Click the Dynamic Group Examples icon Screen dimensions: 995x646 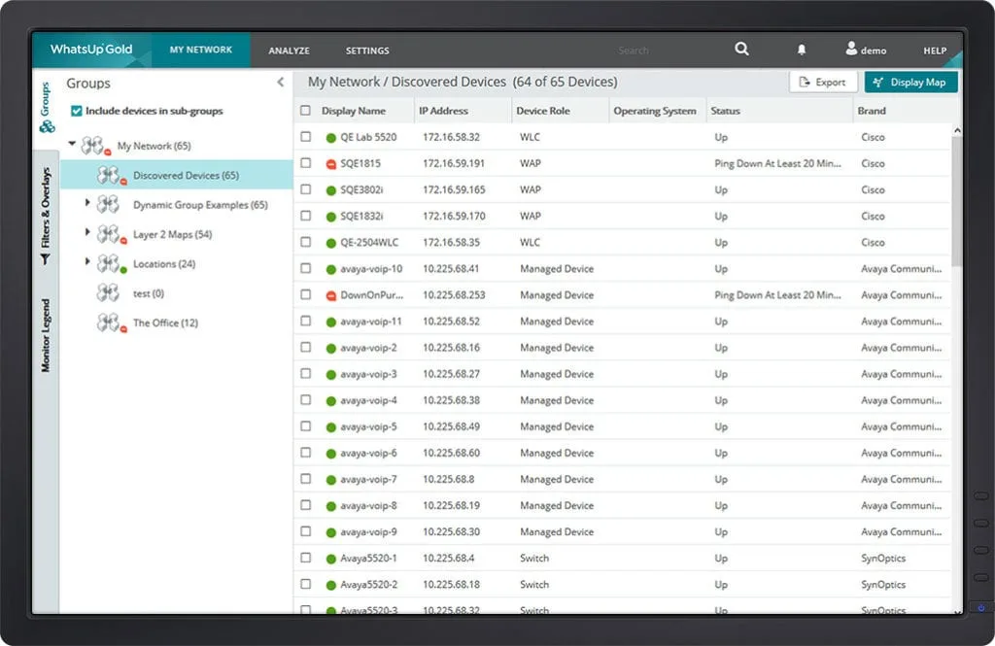click(x=108, y=204)
